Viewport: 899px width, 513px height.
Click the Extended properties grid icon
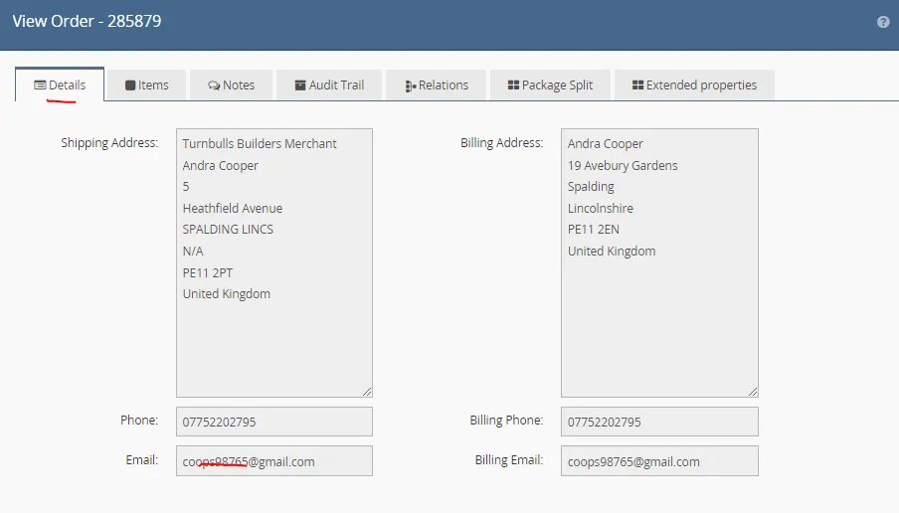637,85
